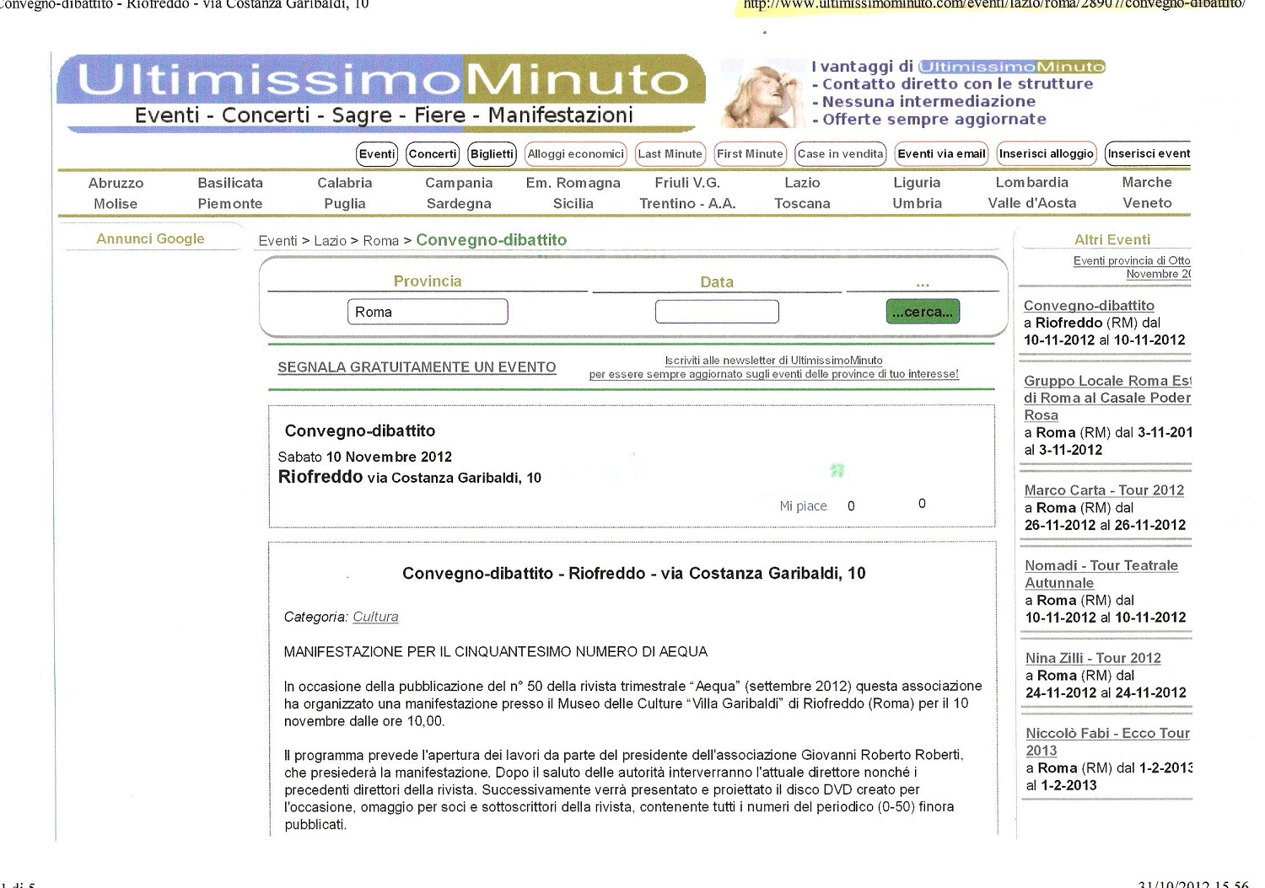1265x888 pixels.
Task: Select the Lombardia region link
Action: point(1032,183)
